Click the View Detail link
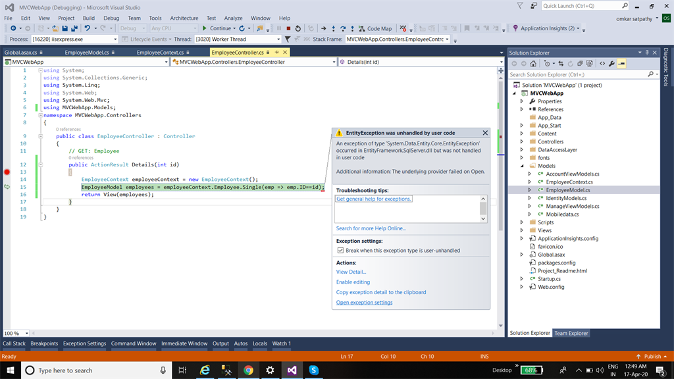Viewport: 674px width, 379px height. coord(351,272)
